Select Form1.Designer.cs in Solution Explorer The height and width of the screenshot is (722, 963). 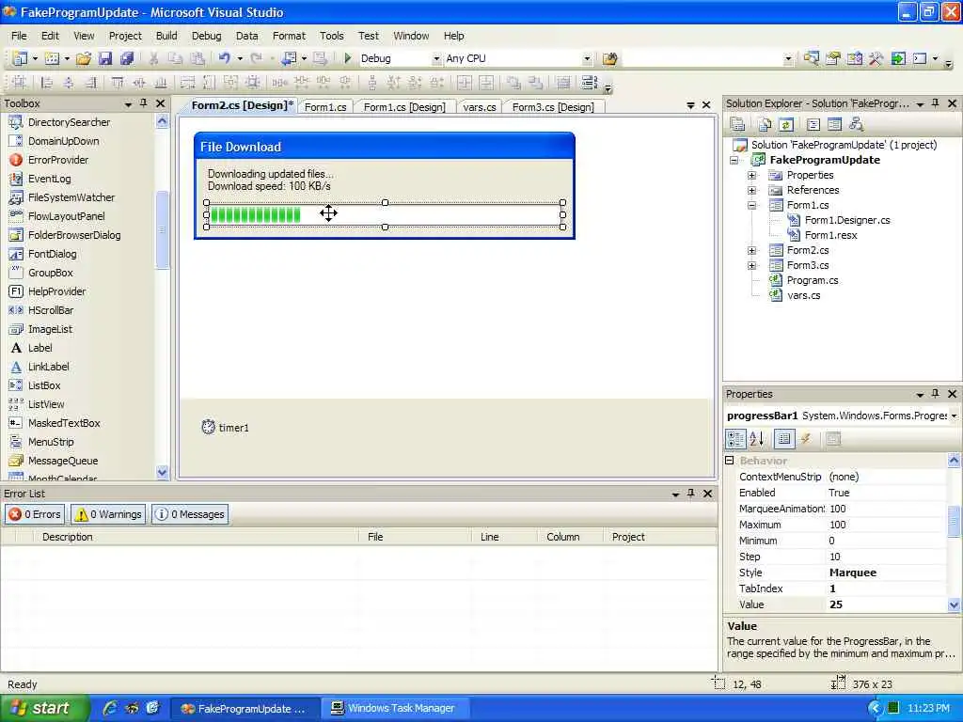(x=847, y=220)
